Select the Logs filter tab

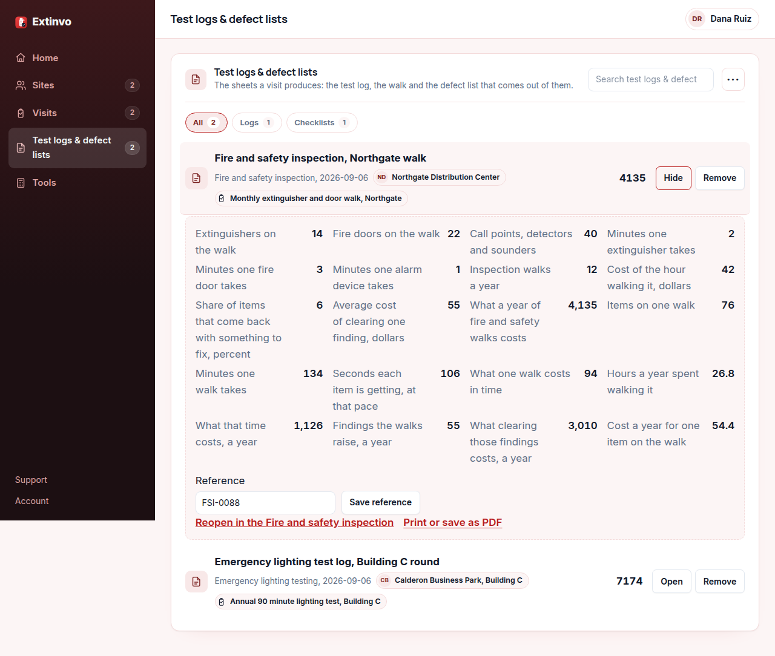(x=257, y=122)
